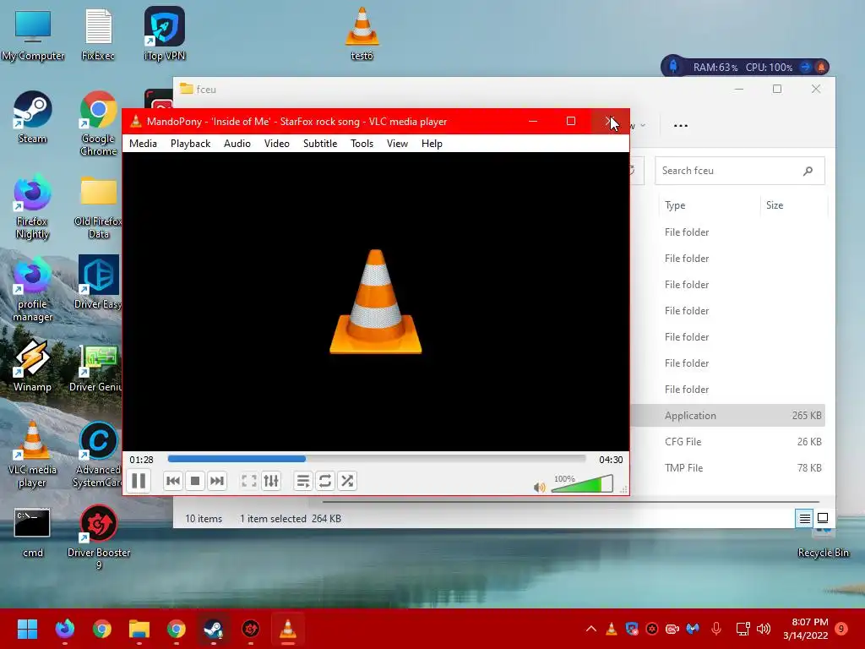Viewport: 865px width, 649px height.
Task: Click the Search fceu field
Action: coord(740,171)
